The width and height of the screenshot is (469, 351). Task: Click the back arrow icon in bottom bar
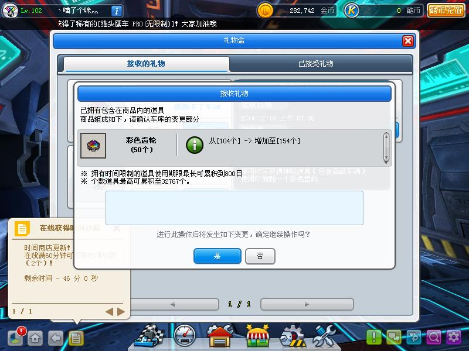tap(56, 338)
